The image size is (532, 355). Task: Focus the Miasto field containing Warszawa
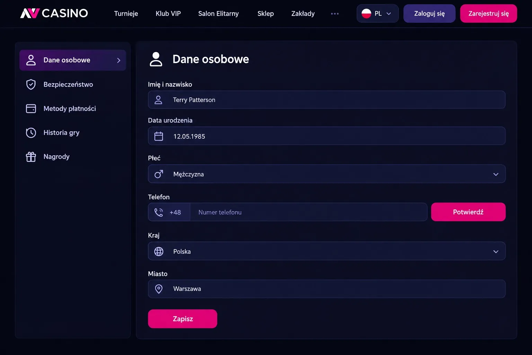pos(327,289)
